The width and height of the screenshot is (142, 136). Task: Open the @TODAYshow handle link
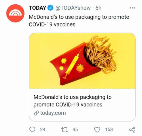[73, 8]
